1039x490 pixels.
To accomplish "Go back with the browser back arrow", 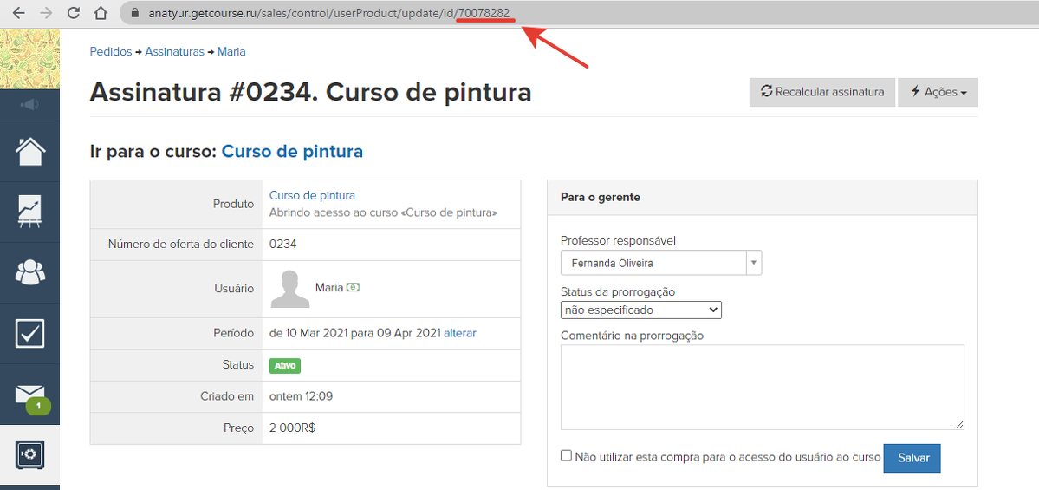I will (x=18, y=13).
